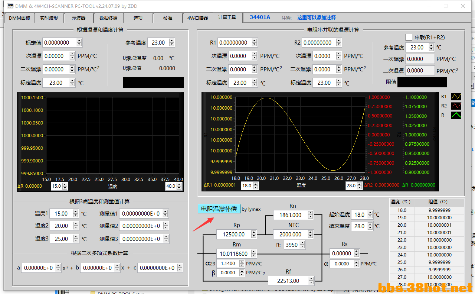This screenshot has height=294, width=475.
Task: Click the 测量值1 input field
Action: 141,214
